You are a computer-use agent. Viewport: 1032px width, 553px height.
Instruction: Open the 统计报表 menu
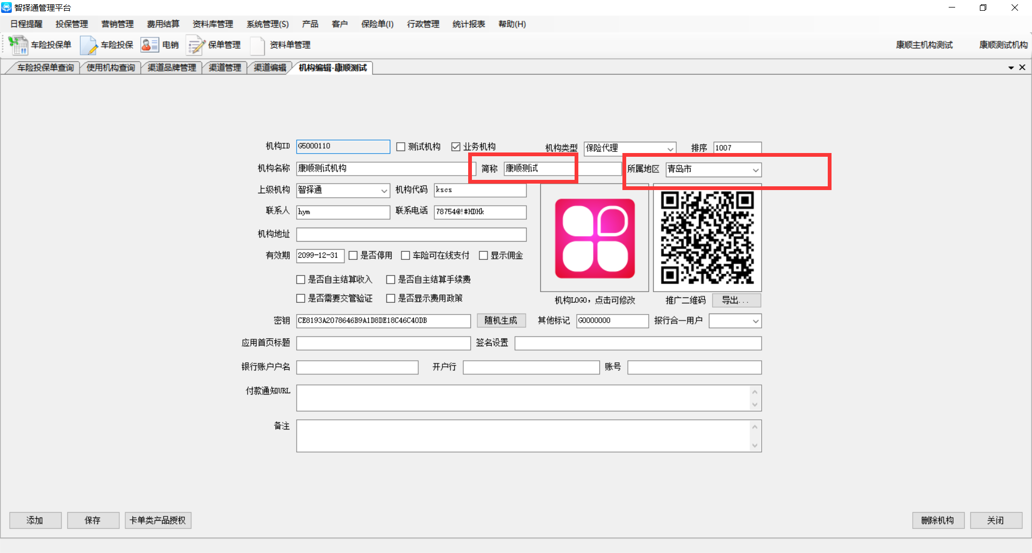(469, 24)
